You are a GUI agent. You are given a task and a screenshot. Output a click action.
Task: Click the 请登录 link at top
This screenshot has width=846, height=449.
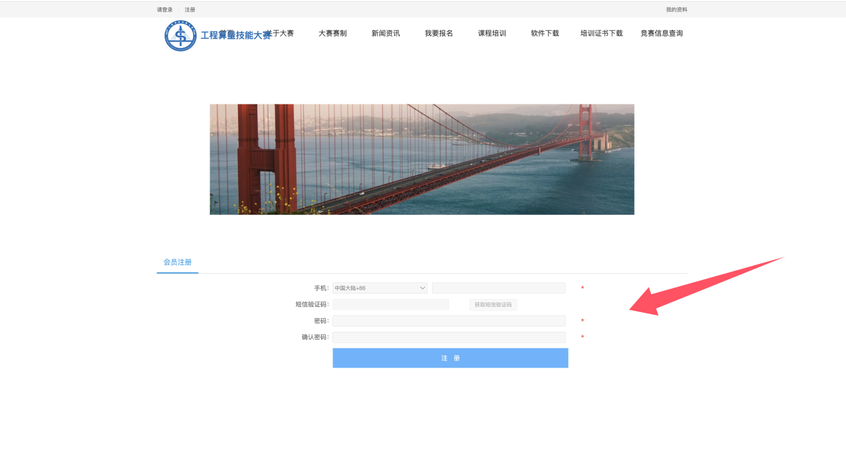click(165, 10)
